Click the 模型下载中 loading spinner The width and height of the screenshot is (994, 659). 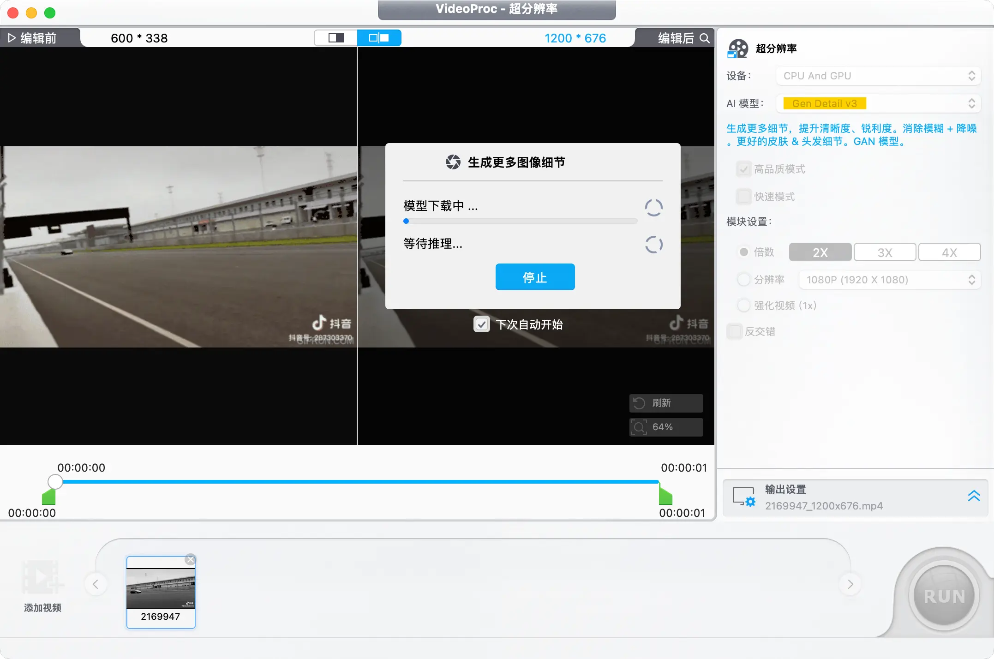point(653,208)
